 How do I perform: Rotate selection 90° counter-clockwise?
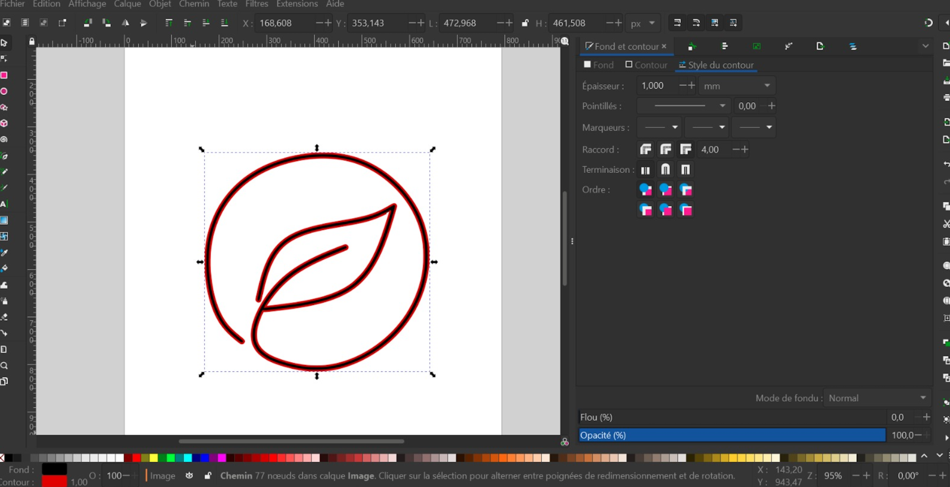coord(88,23)
